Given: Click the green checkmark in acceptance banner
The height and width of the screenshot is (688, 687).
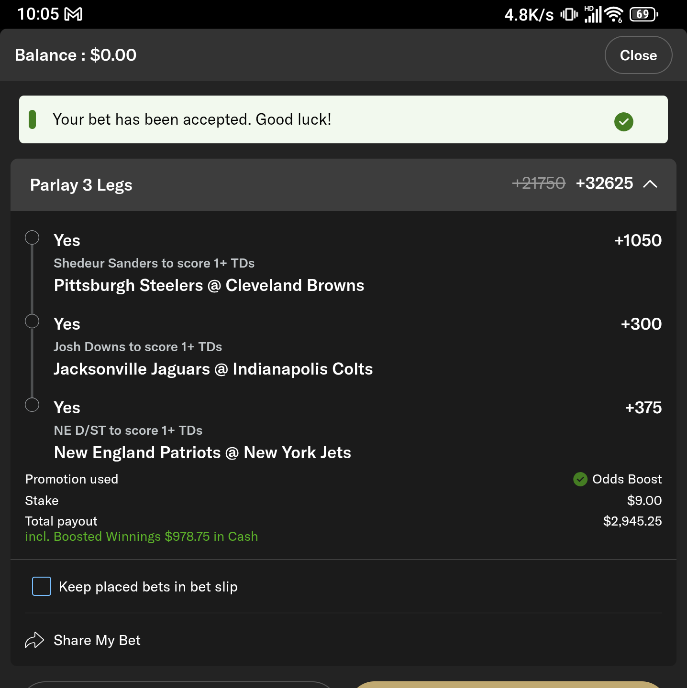Looking at the screenshot, I should [623, 122].
